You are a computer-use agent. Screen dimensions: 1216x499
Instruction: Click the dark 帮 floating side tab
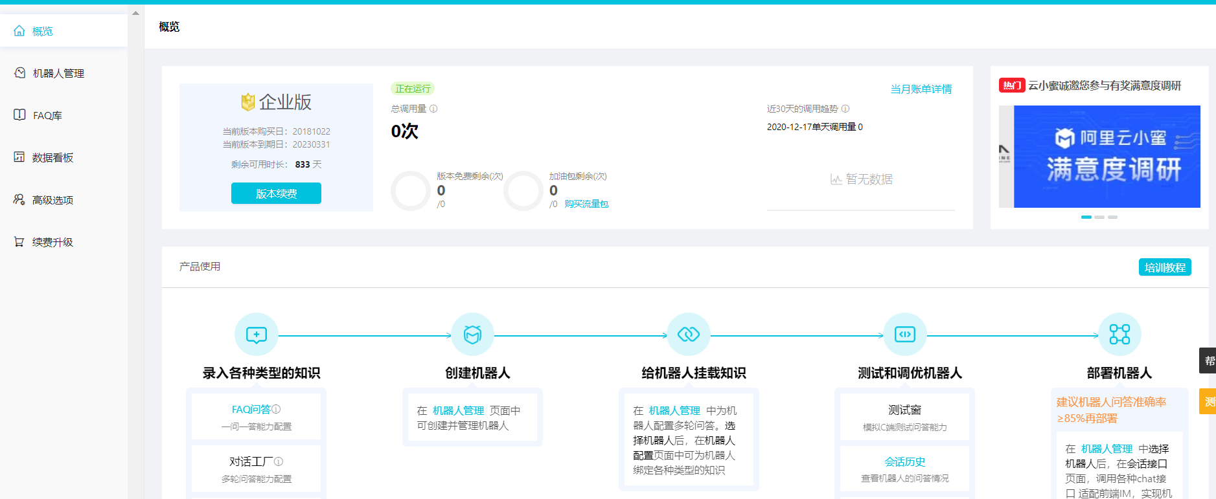click(x=1209, y=360)
